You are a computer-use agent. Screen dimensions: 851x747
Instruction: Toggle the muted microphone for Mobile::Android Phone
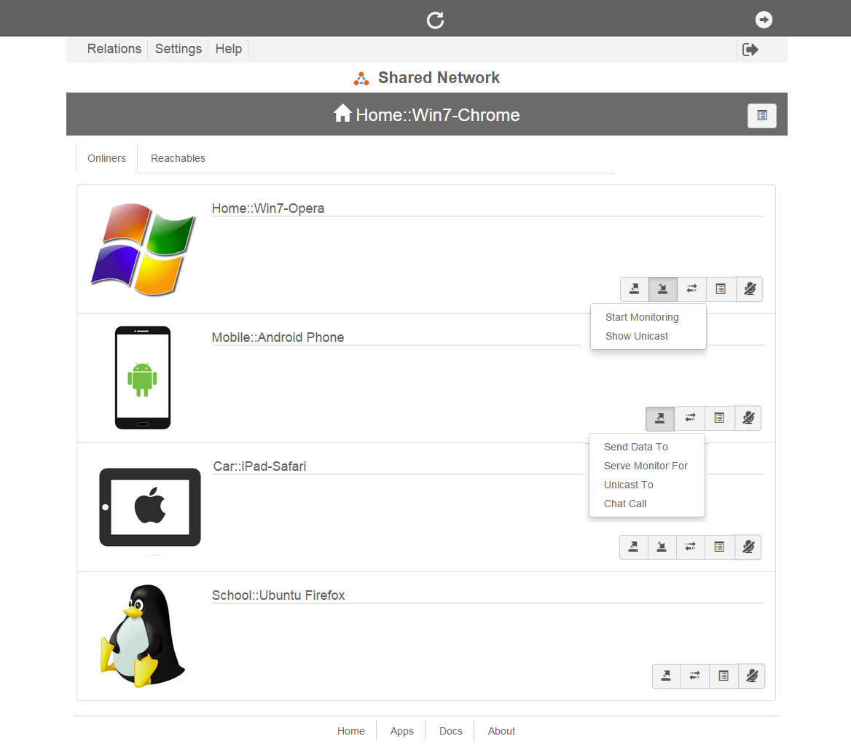click(748, 418)
